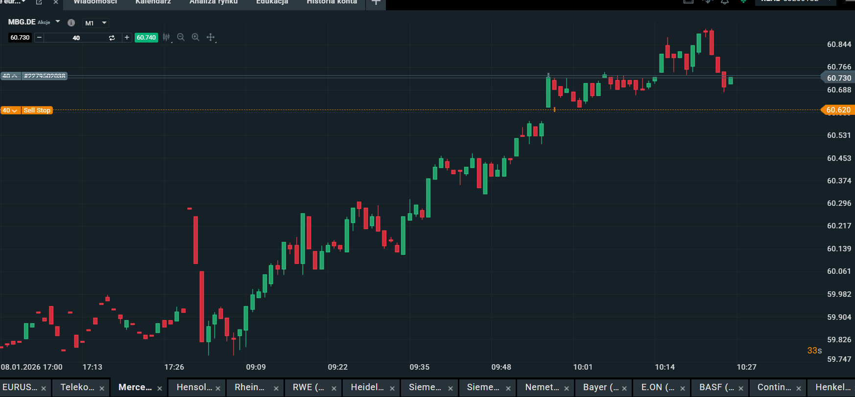
Task: Open the chart type candlestick selector
Action: 166,37
